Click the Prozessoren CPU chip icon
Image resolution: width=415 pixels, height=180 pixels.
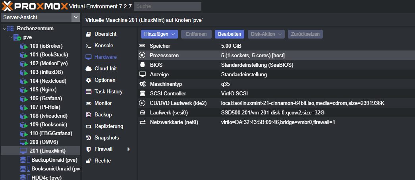click(x=143, y=55)
